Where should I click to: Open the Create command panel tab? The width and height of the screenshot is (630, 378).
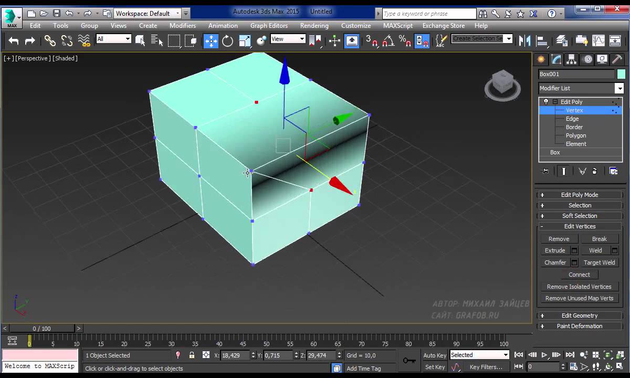[541, 59]
